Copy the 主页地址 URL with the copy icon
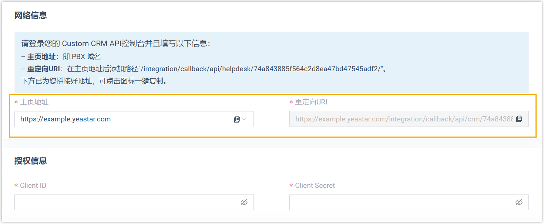Screen dimensions: 544x224 (x=237, y=119)
